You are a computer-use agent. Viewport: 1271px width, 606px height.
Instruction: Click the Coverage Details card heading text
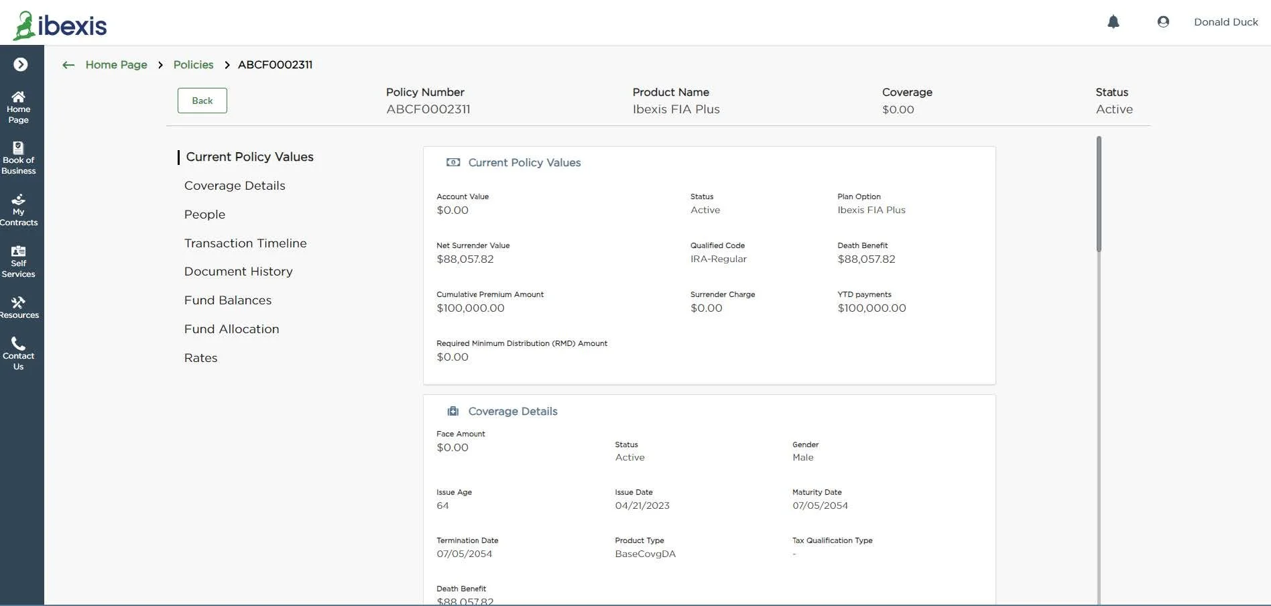[x=513, y=412]
